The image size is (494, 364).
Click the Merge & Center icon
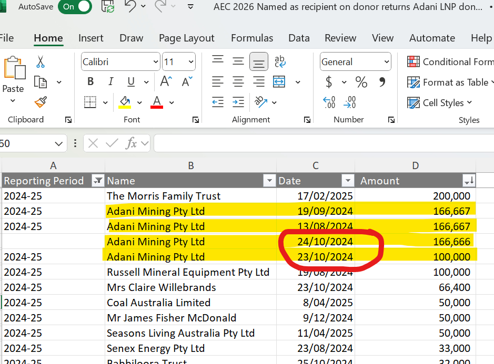click(279, 82)
